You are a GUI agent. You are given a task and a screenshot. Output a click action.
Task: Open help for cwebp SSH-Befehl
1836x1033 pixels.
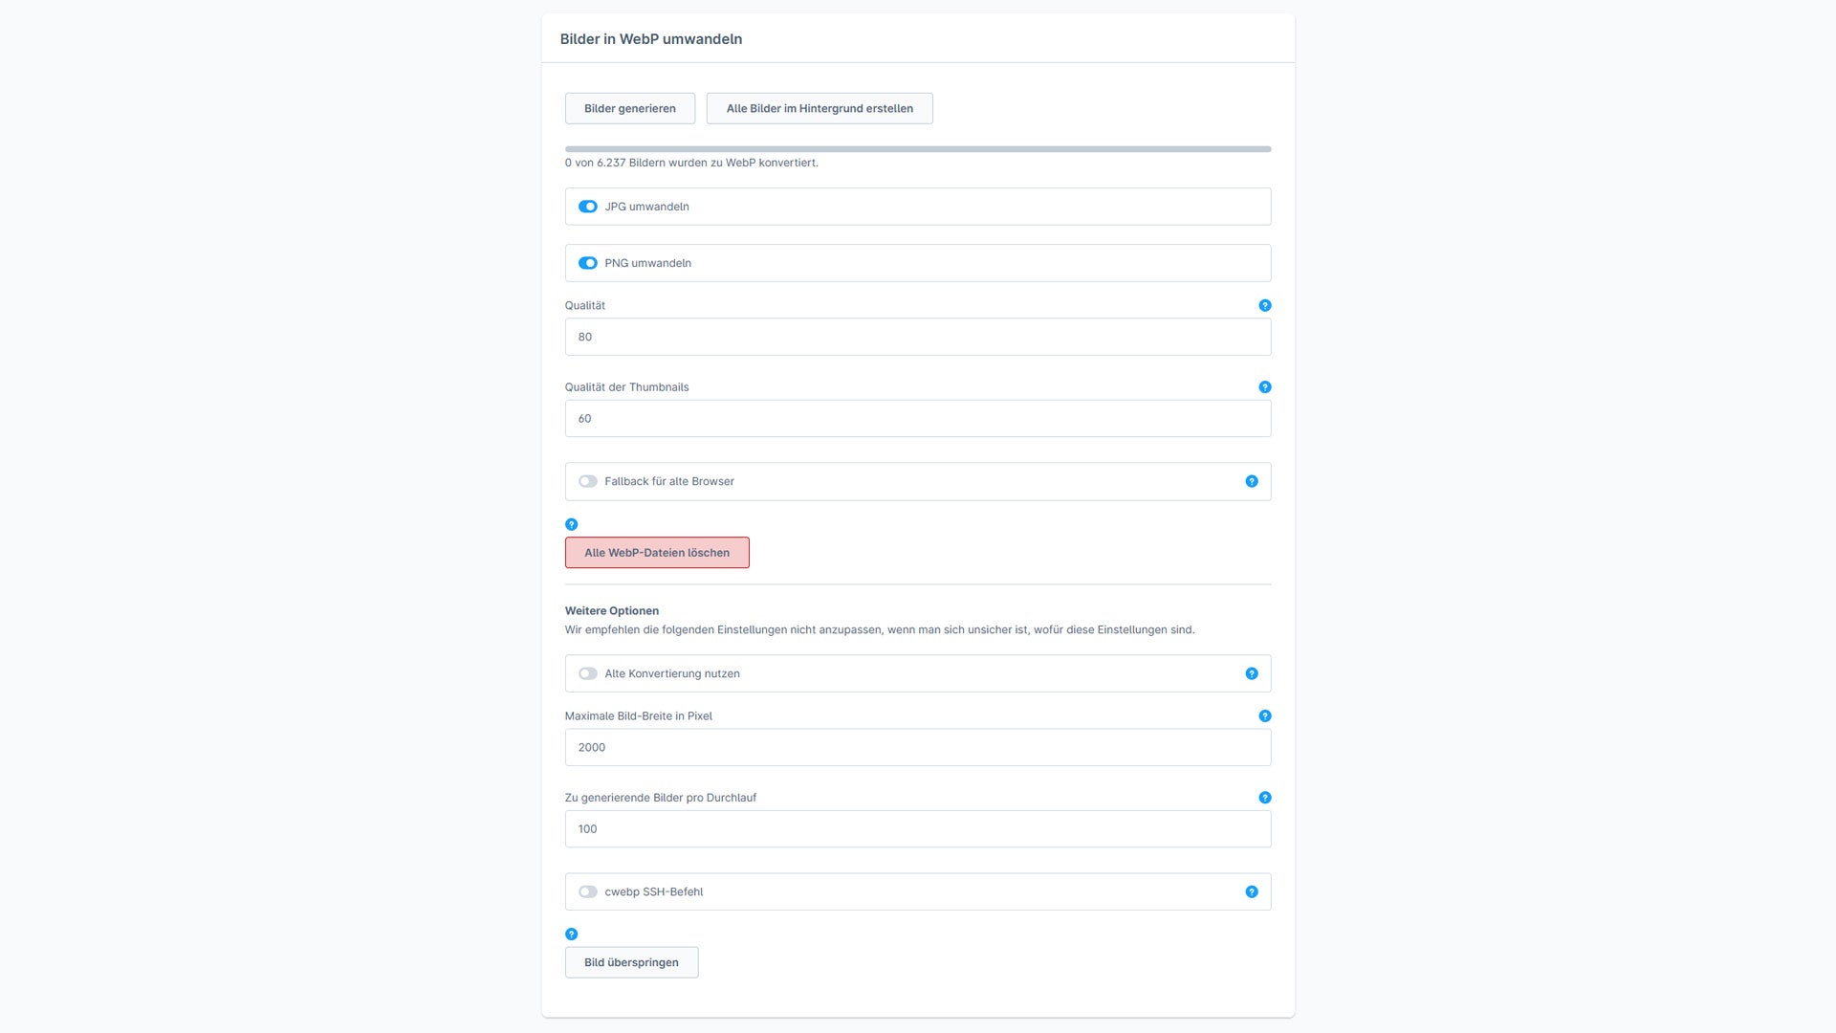pos(1252,891)
